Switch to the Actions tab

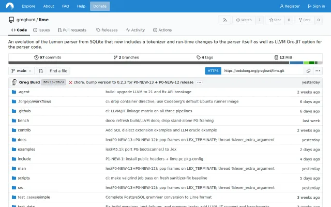162,30
